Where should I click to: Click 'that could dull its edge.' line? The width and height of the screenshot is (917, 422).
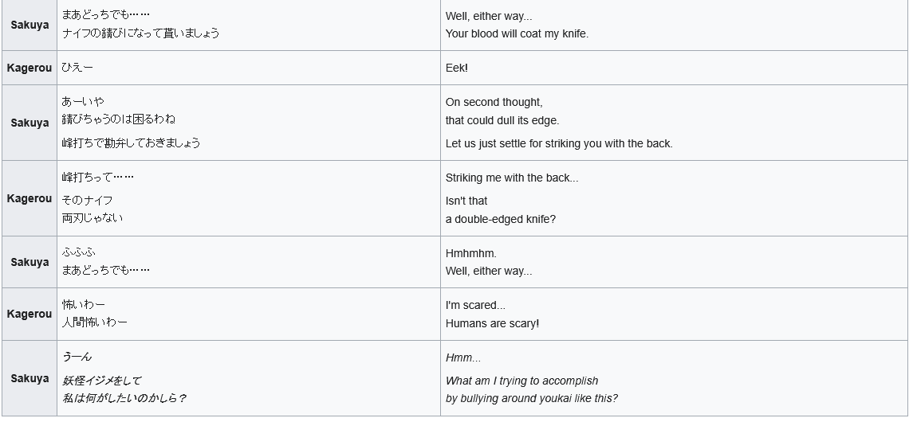[502, 120]
